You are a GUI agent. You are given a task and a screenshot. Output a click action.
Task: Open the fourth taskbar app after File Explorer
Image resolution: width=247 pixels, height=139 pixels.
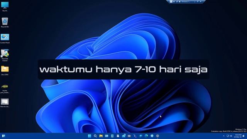click(x=123, y=136)
